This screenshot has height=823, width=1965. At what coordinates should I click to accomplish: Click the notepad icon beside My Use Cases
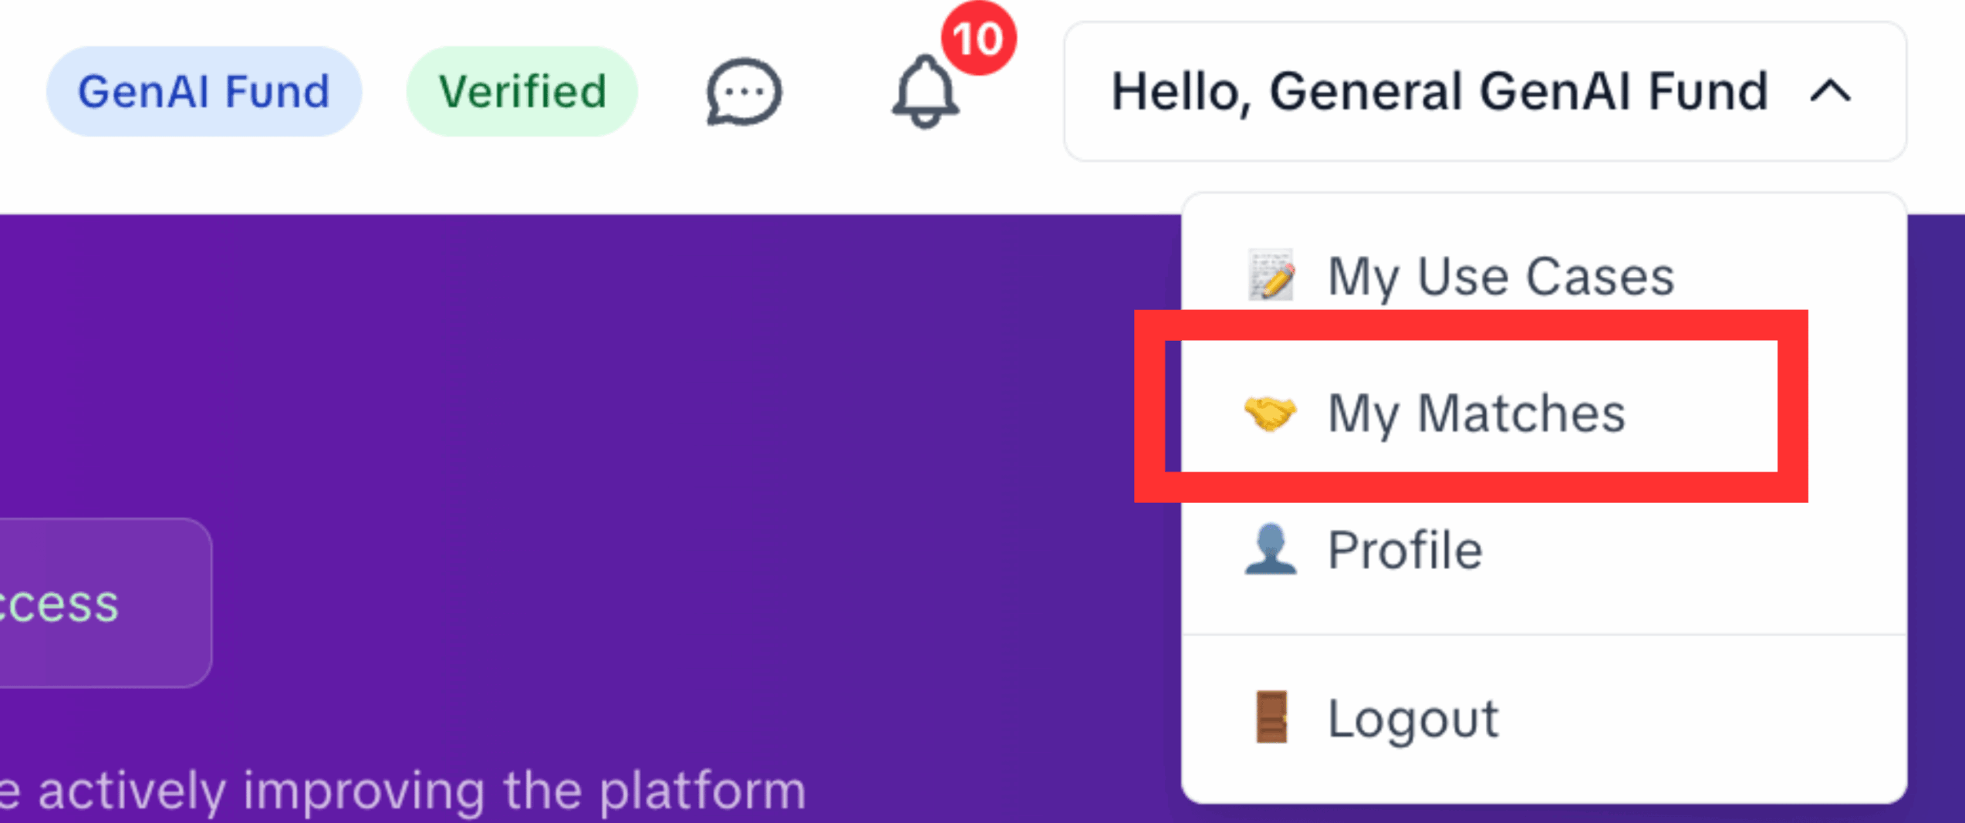[x=1271, y=275]
